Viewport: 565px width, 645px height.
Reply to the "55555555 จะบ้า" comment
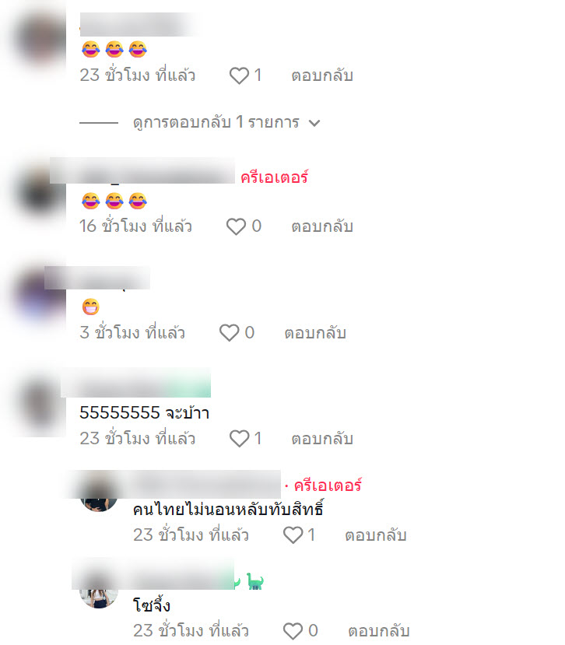coord(322,439)
